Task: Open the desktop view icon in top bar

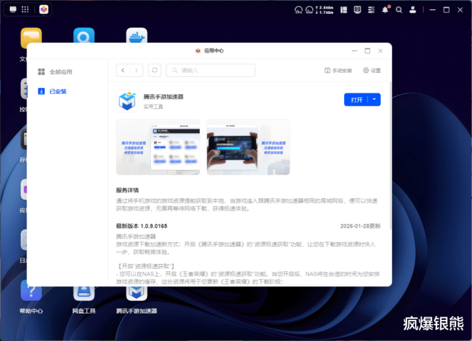Action: (x=13, y=9)
